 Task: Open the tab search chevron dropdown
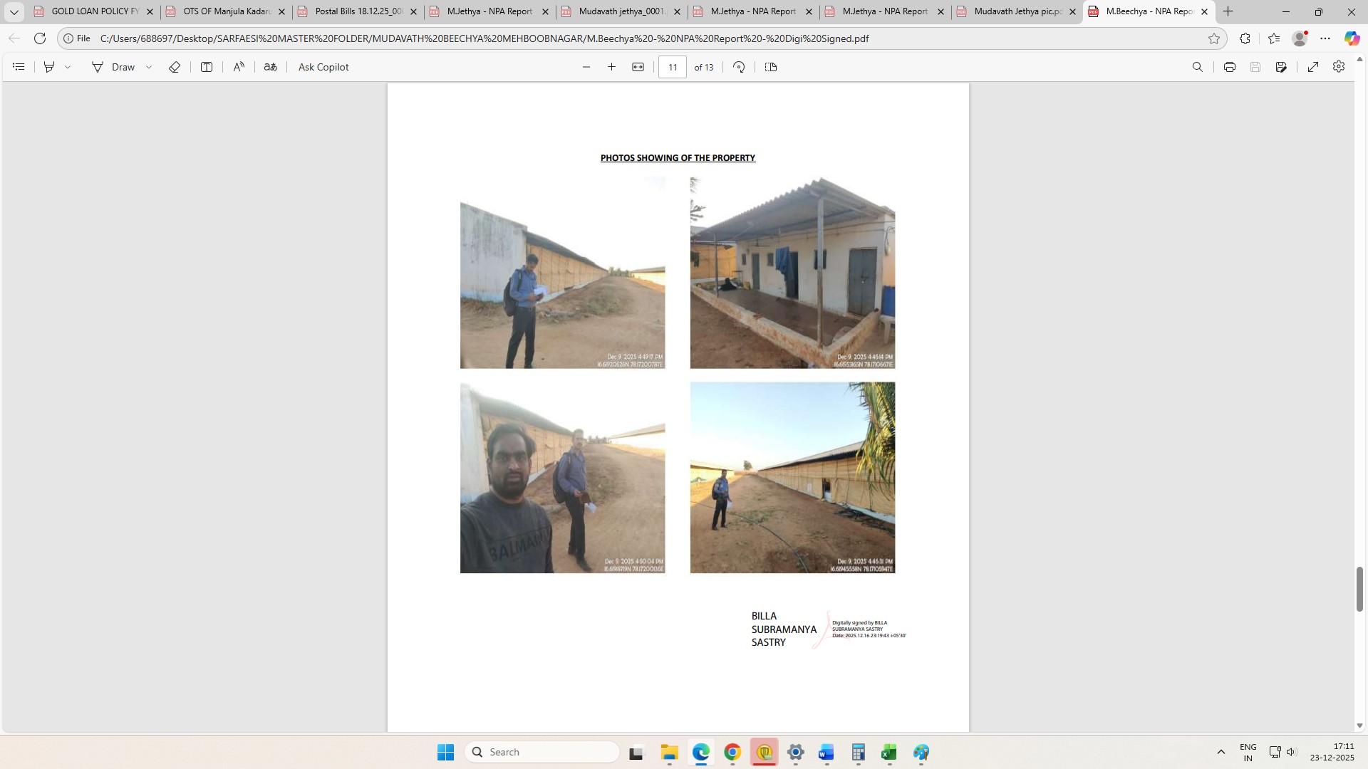click(14, 11)
